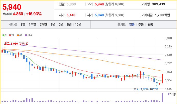Click the 거래량 legend label
The height and width of the screenshot is (104, 177).
[173, 95]
